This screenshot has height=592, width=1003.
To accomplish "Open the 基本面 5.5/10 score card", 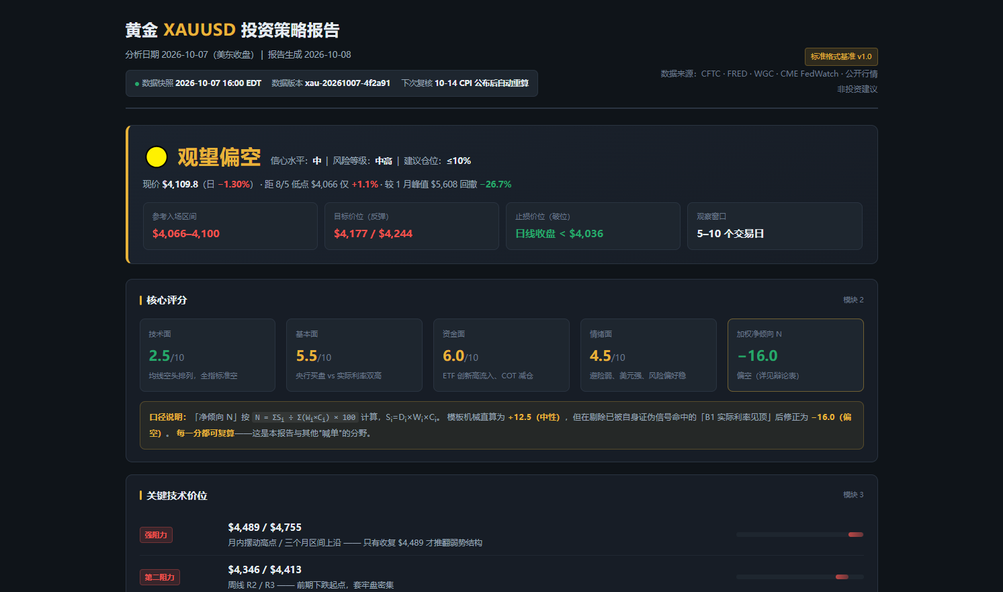I will click(x=355, y=355).
